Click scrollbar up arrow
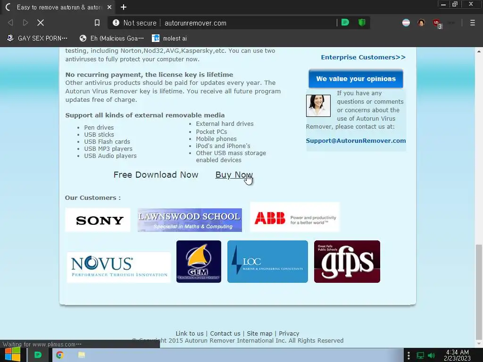 tap(478, 51)
